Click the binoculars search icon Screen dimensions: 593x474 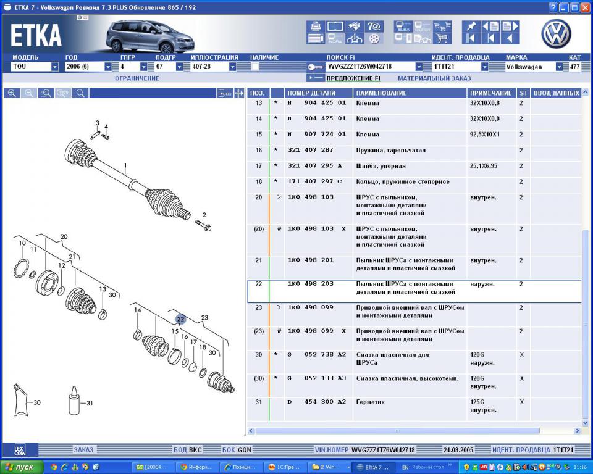pos(355,26)
